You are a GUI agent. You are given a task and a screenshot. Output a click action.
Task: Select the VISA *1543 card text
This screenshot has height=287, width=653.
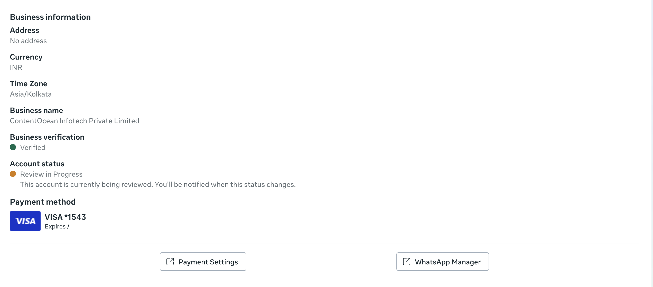point(65,217)
